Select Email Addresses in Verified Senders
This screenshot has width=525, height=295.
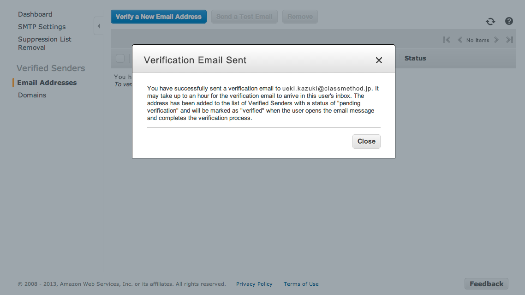click(47, 83)
